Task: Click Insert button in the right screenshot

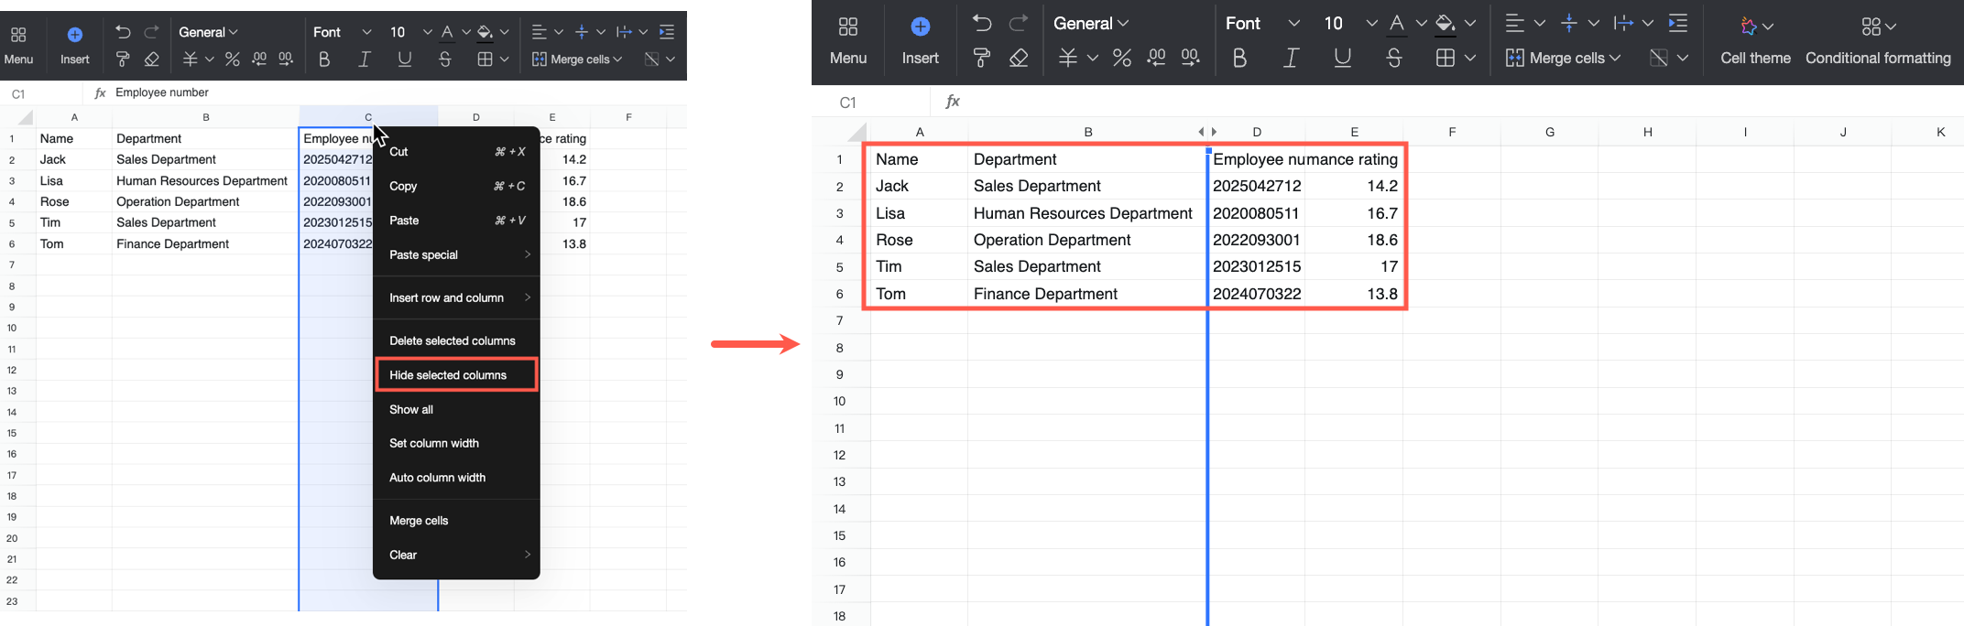Action: [x=921, y=41]
